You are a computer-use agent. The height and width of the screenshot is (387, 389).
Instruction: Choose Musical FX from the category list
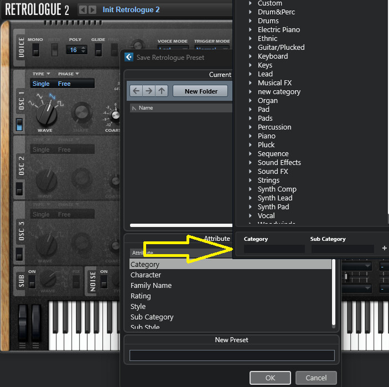tap(274, 83)
